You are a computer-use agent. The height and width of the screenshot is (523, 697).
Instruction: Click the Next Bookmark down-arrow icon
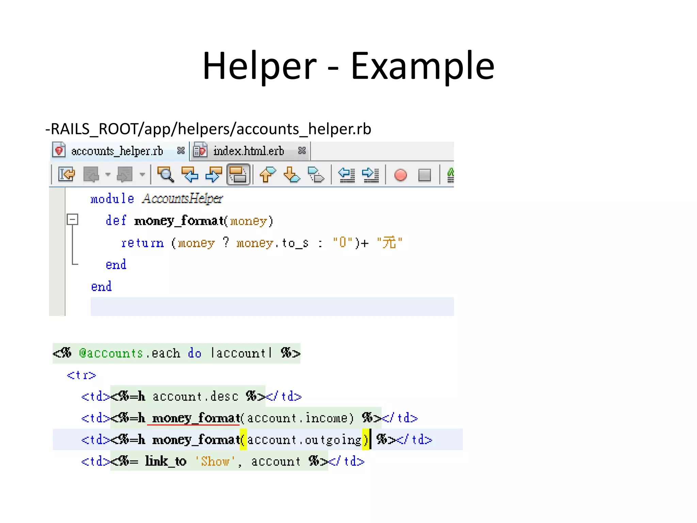tap(292, 175)
